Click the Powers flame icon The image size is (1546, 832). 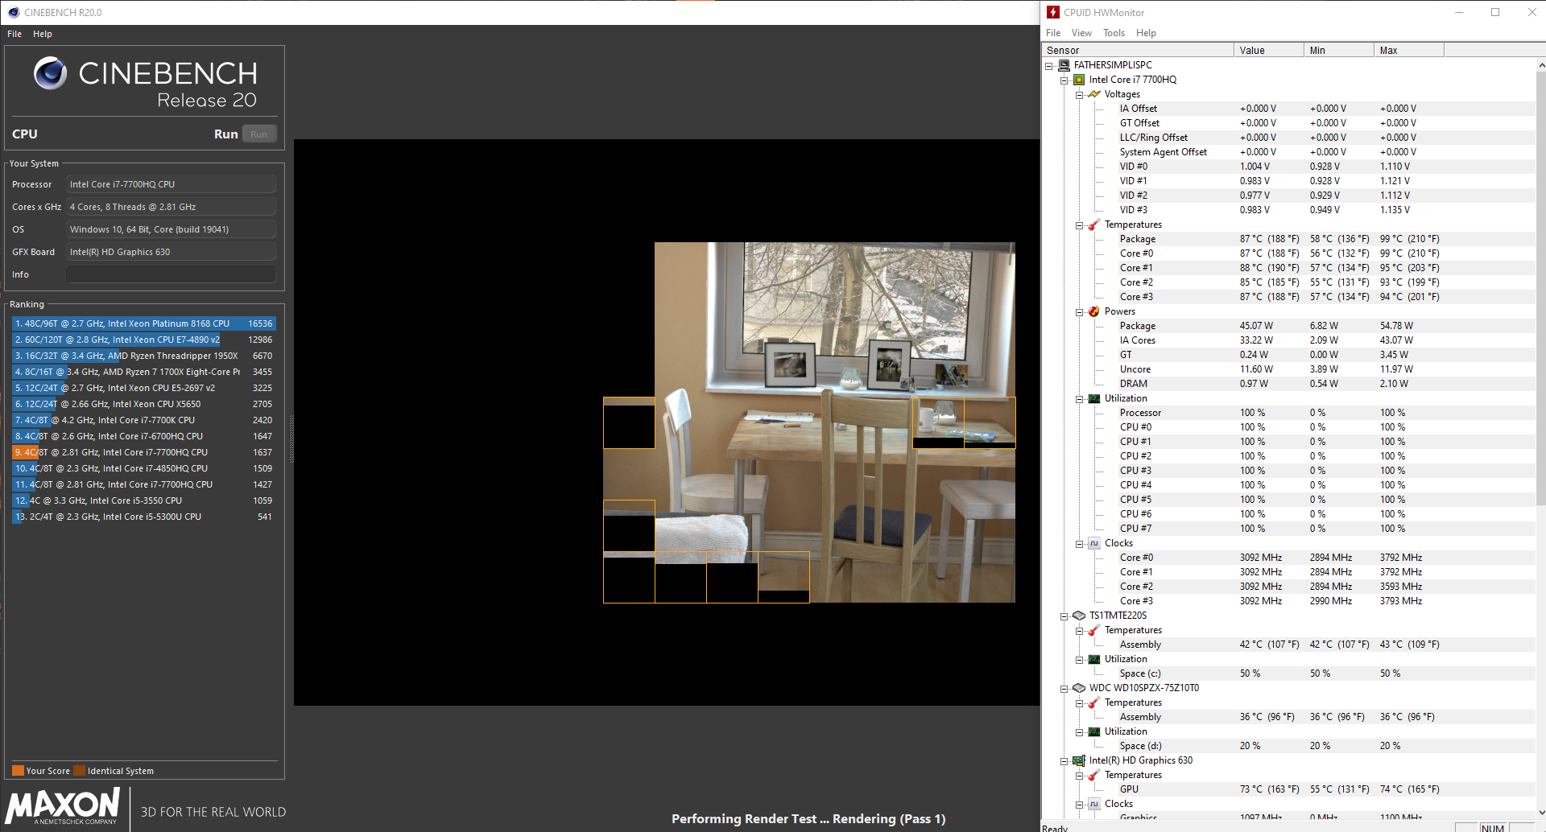1094,311
